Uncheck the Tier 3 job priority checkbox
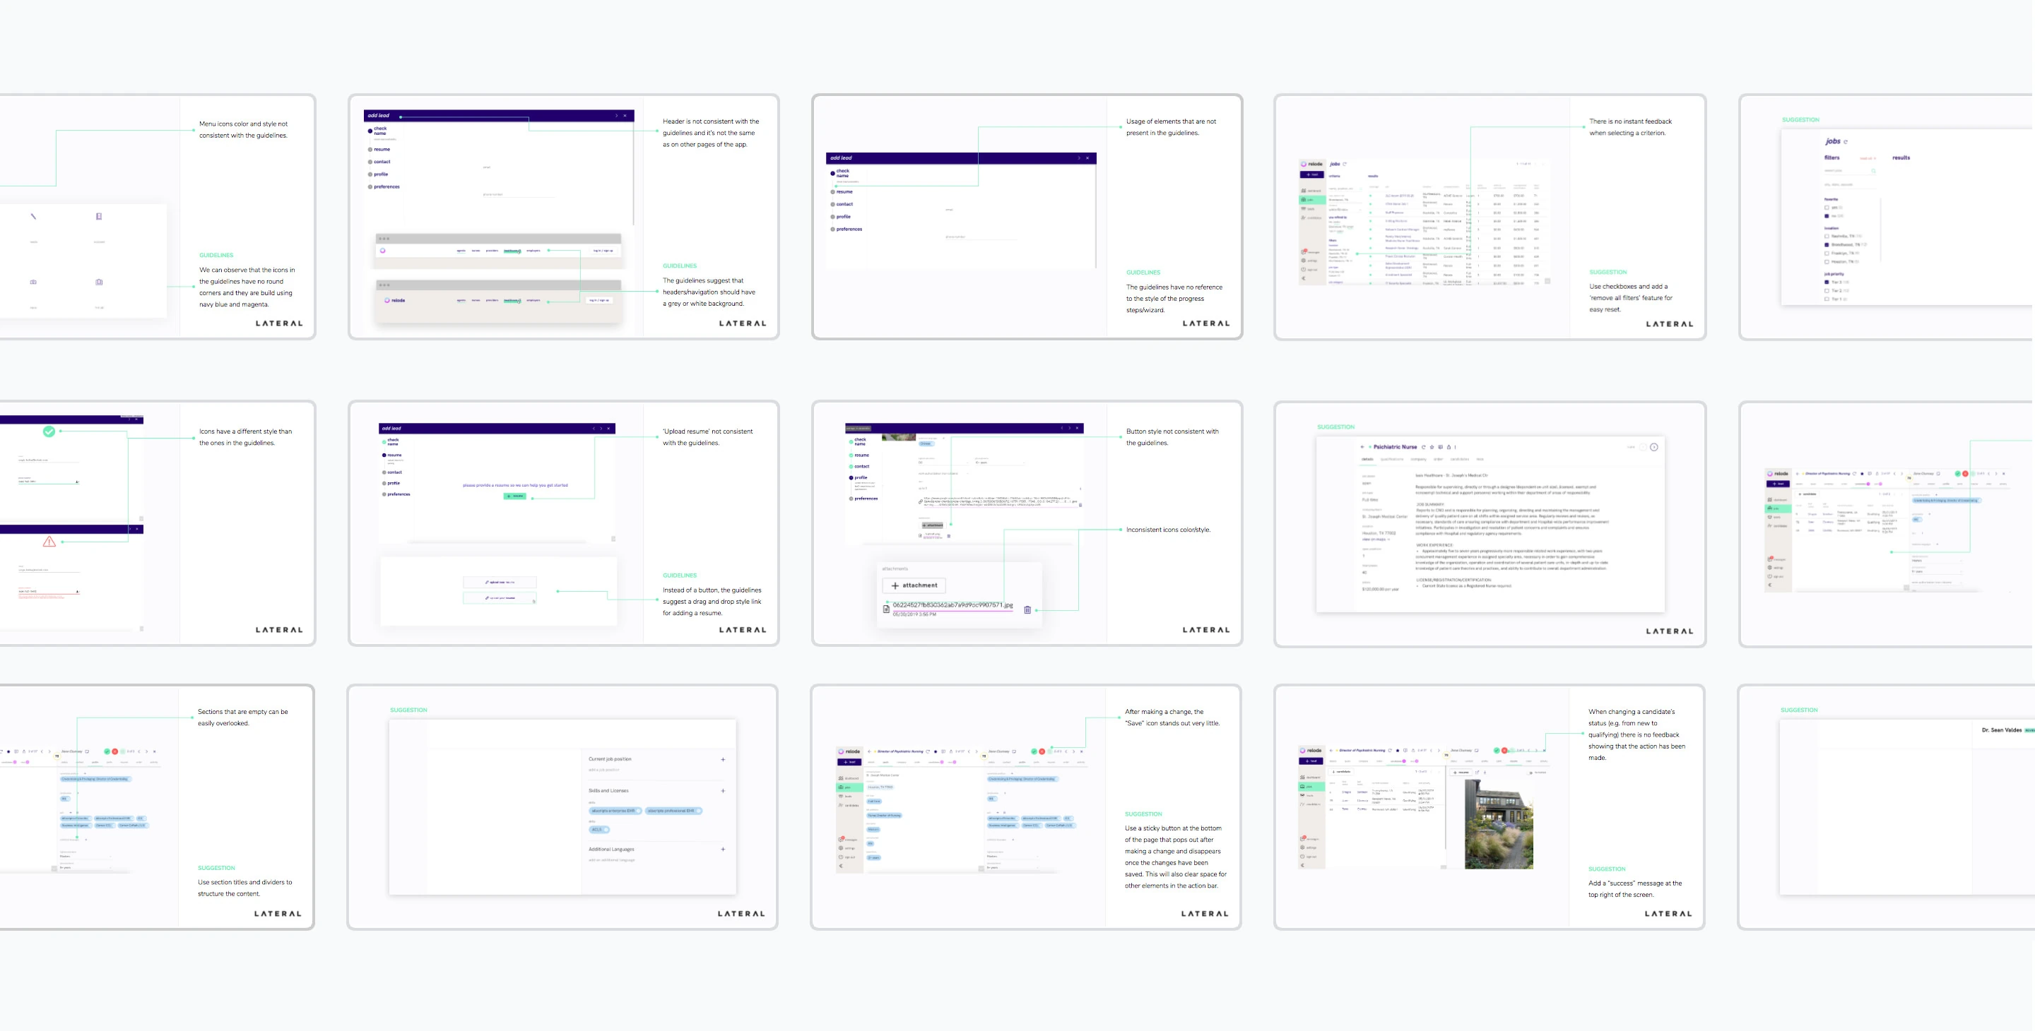 (1827, 282)
